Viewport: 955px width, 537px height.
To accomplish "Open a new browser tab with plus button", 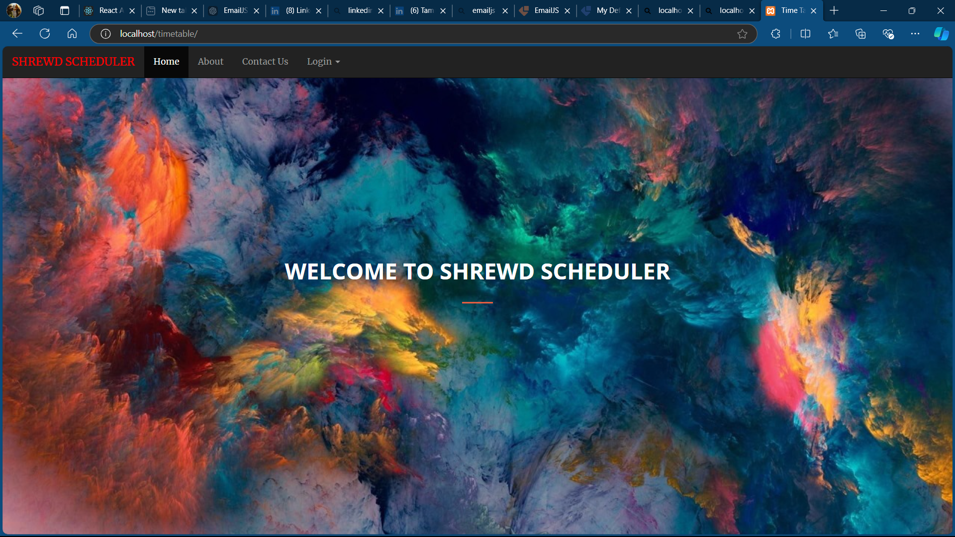I will pos(834,10).
